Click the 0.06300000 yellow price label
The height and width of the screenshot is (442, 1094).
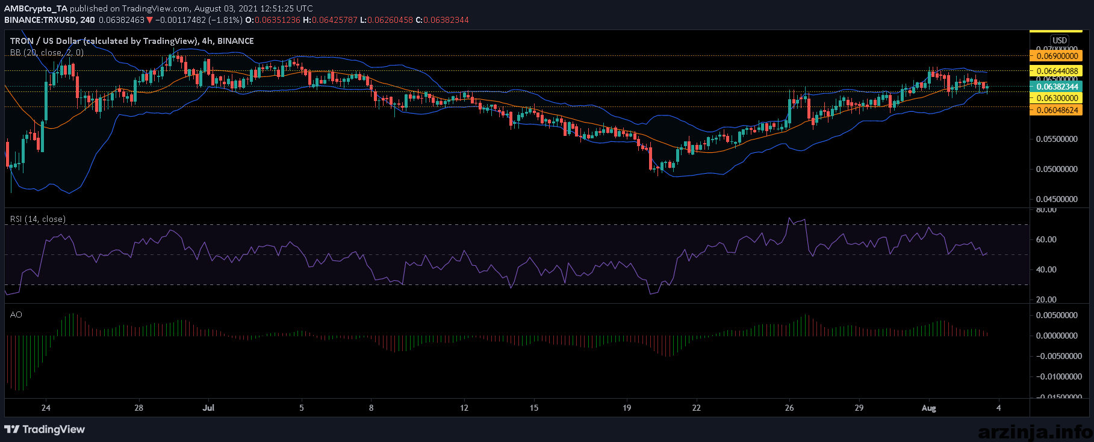(1056, 97)
